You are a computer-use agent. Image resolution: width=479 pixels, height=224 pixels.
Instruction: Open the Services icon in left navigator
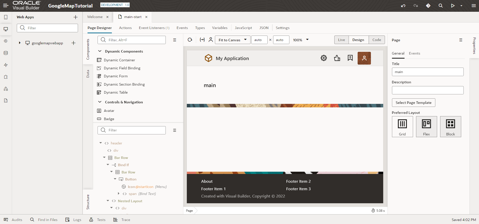(6, 41)
